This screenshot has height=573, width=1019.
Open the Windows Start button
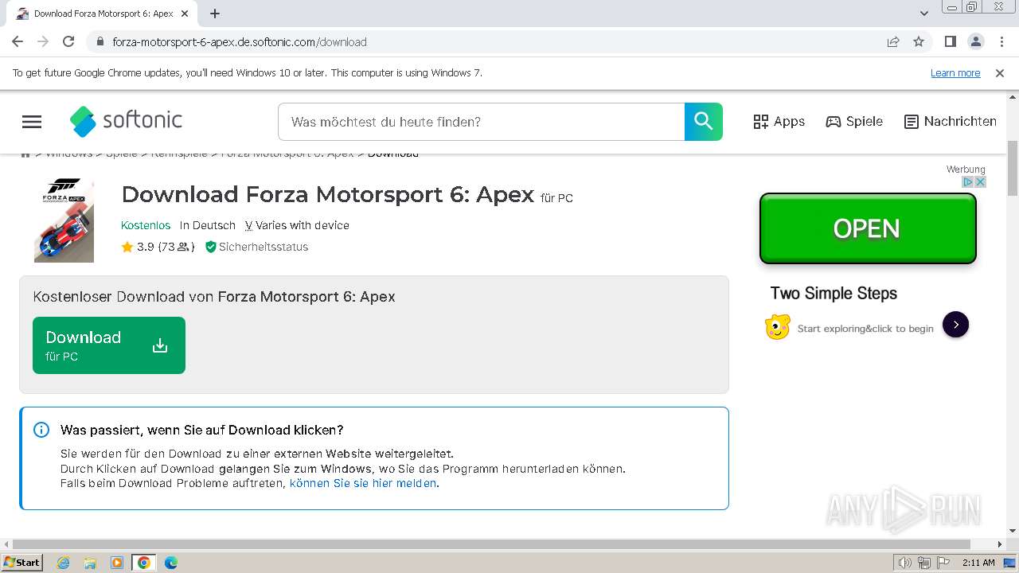pos(22,563)
